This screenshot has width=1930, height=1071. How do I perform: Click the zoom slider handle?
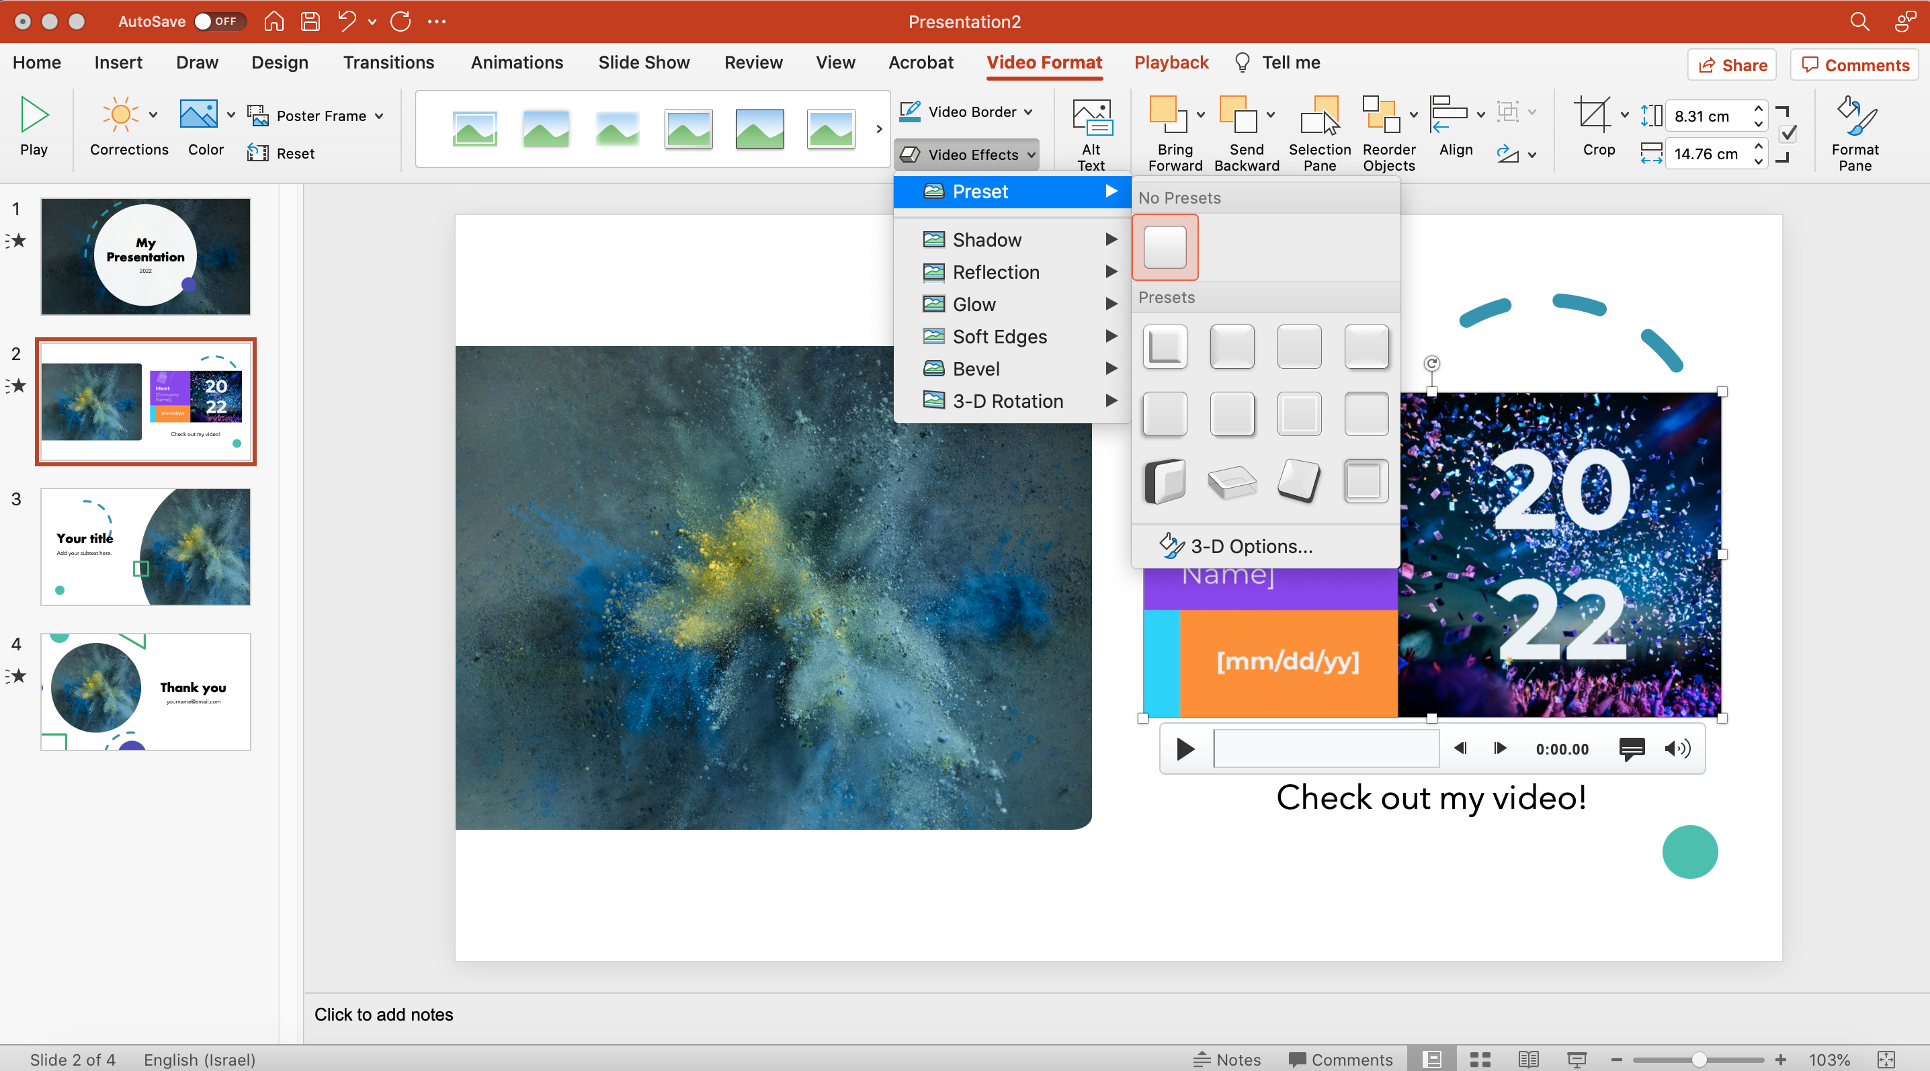coord(1700,1059)
